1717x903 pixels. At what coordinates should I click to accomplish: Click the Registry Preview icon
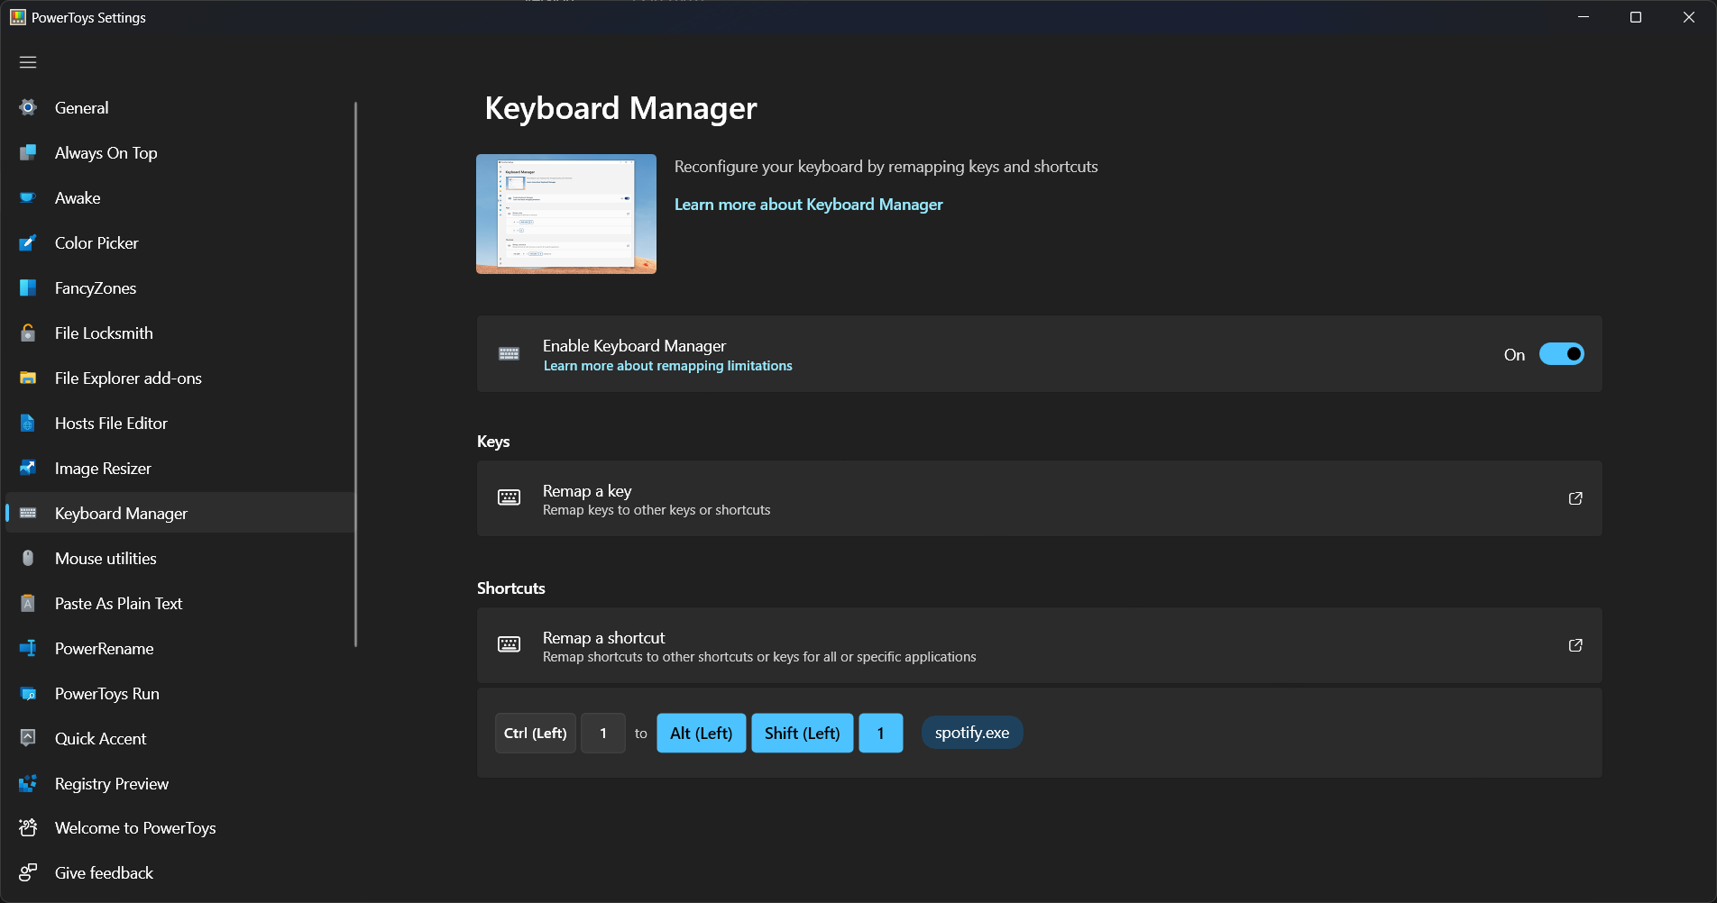tap(28, 783)
